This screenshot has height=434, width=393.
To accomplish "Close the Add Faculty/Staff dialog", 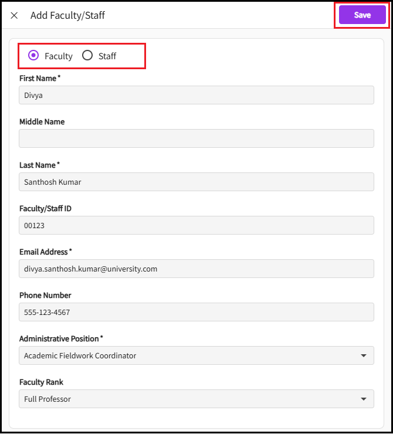I will 14,15.
